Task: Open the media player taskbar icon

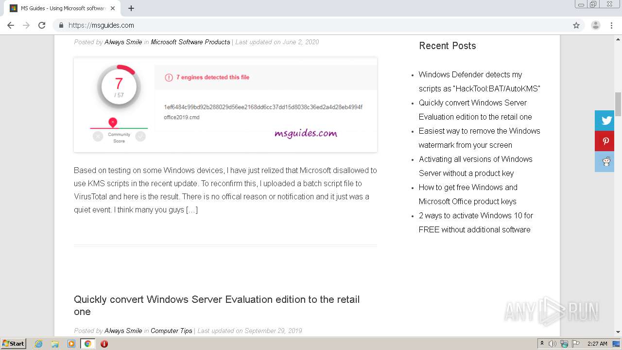Action: (71, 344)
